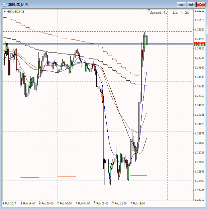Click time axis label '6 Feb 20:00'
Screen dimensions: 208x209
pos(46,204)
